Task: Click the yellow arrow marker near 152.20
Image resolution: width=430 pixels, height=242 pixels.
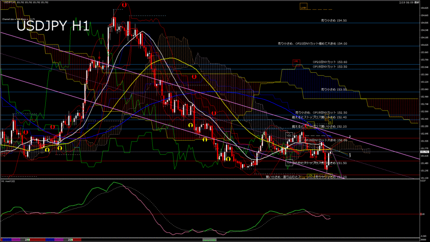Action: click(x=191, y=125)
